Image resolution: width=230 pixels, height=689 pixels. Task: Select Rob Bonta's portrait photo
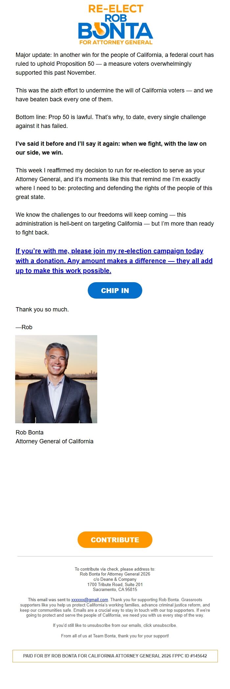click(56, 380)
